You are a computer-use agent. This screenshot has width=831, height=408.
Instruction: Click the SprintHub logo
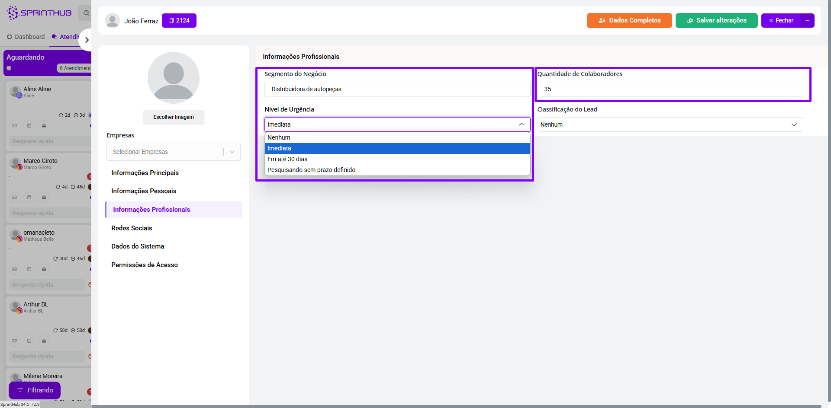coord(39,13)
